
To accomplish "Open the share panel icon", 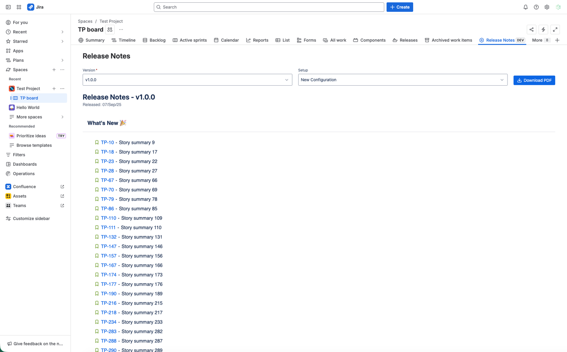I will click(531, 29).
